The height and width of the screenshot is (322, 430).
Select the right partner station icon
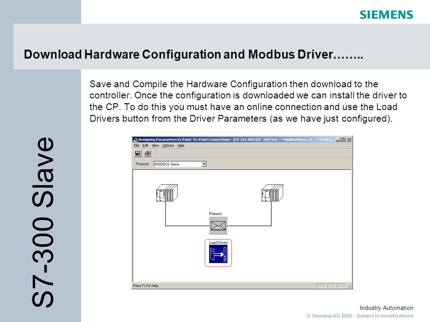coord(272,193)
